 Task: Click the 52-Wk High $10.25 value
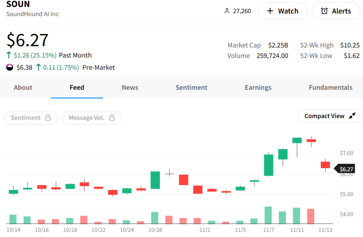point(350,45)
